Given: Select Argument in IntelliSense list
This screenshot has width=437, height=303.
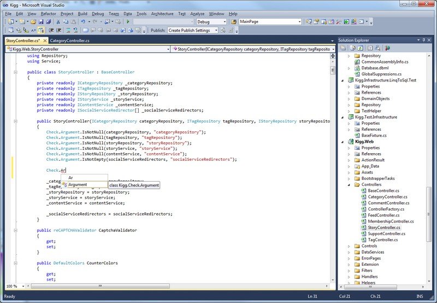Looking at the screenshot, I should tap(77, 185).
